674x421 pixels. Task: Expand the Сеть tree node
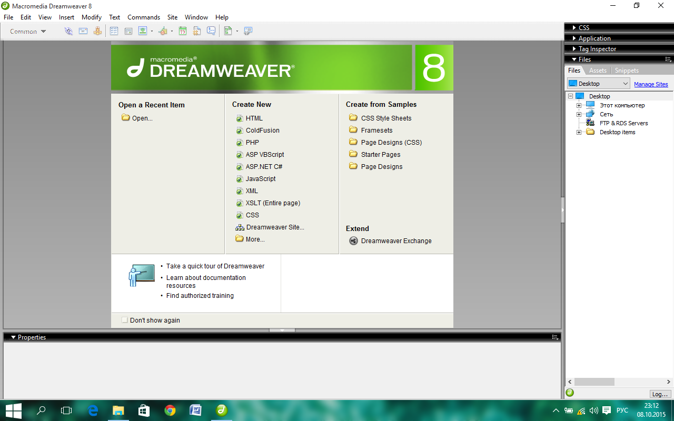point(579,114)
